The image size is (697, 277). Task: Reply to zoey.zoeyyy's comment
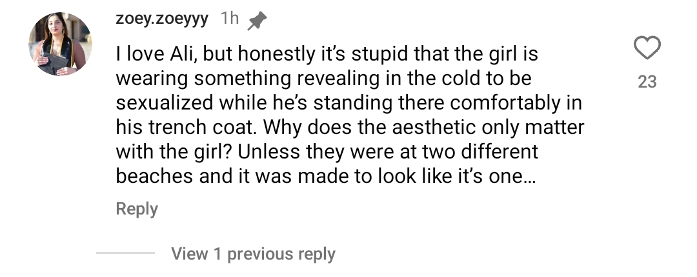(x=137, y=209)
